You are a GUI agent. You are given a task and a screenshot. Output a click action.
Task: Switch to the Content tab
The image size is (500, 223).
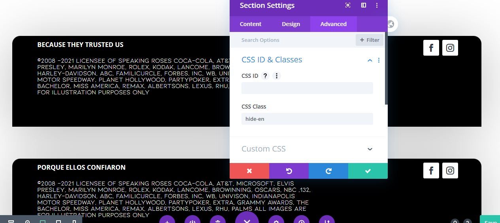click(250, 24)
